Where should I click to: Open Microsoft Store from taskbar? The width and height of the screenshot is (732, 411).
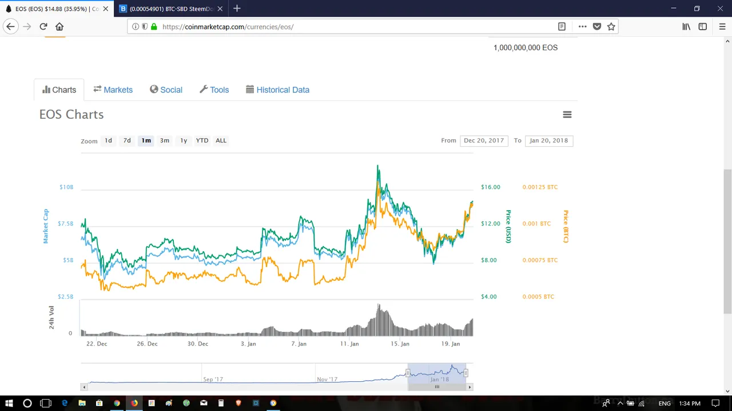pos(99,403)
